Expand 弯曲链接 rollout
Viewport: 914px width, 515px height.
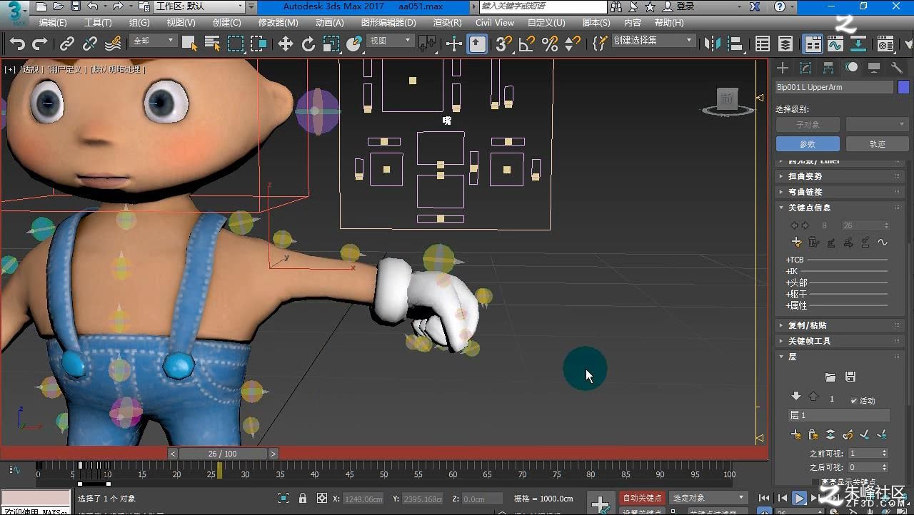click(840, 192)
